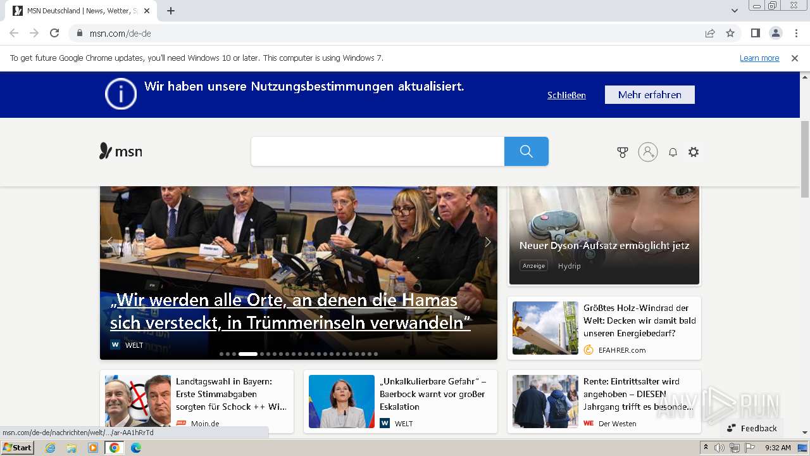Click the Holz-Windrad thumbnail image
This screenshot has width=810, height=456.
(x=545, y=328)
